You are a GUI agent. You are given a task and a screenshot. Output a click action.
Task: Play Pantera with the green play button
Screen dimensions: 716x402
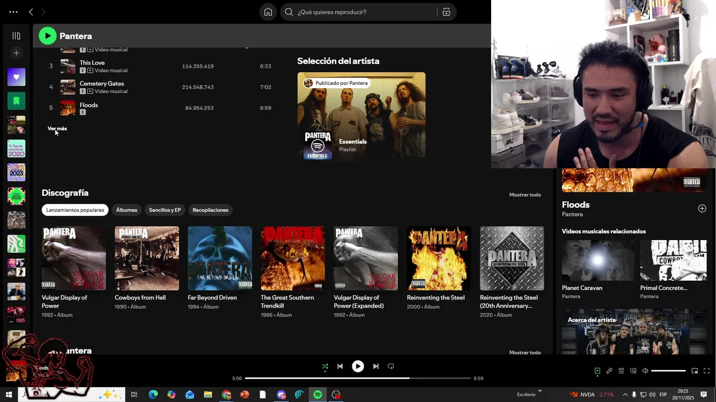pyautogui.click(x=48, y=36)
